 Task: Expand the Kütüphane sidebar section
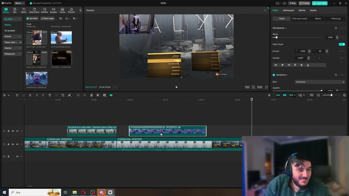pos(13,54)
